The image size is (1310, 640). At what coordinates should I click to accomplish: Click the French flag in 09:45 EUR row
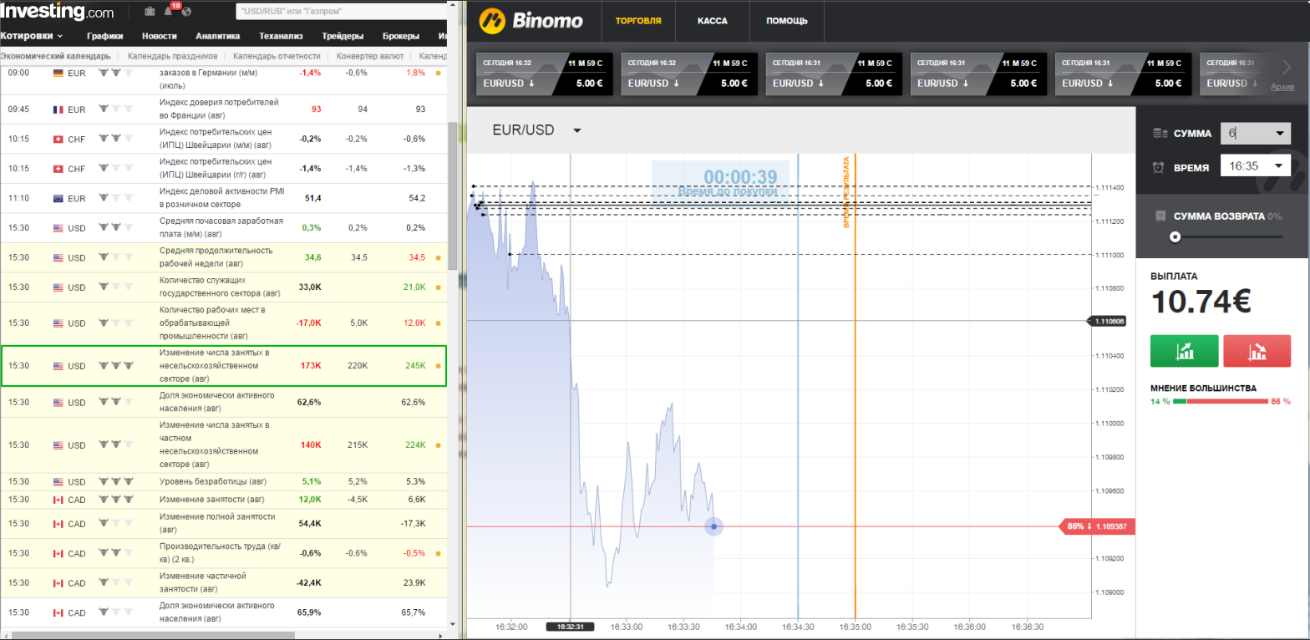[x=58, y=109]
